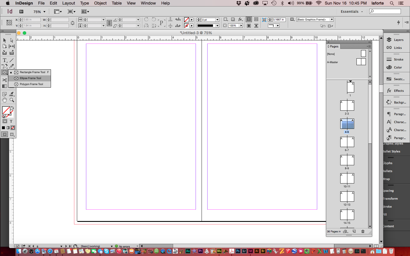
Task: Choose Rectangle Frame Tool from flyout
Action: pos(30,72)
